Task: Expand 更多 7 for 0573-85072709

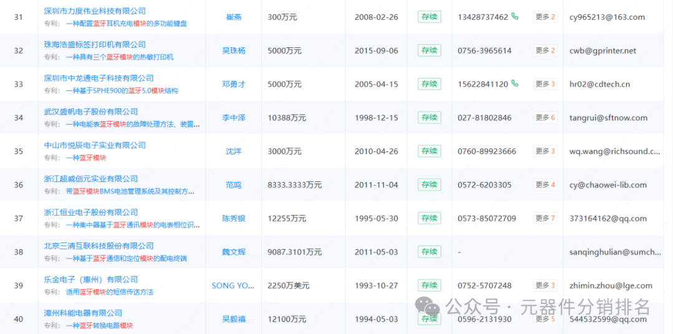Action: pos(545,218)
